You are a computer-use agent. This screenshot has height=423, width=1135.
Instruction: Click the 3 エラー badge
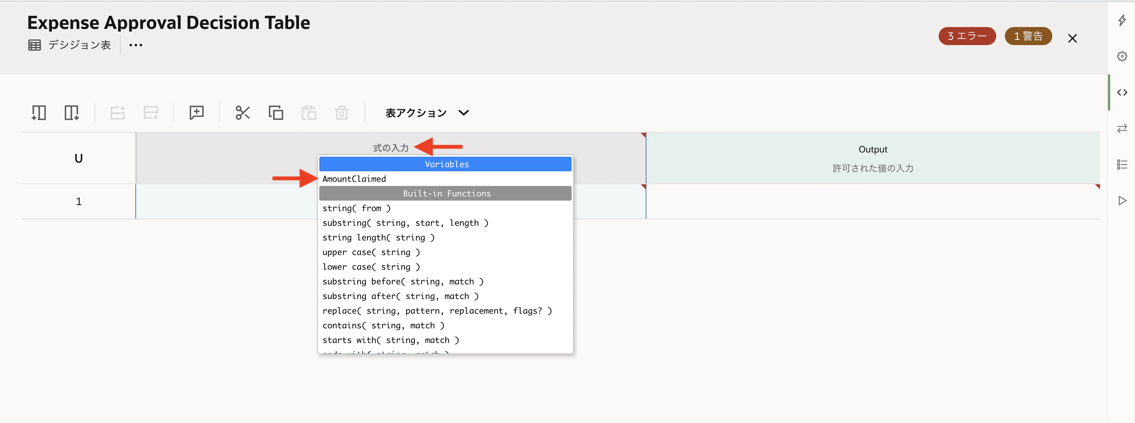[967, 36]
